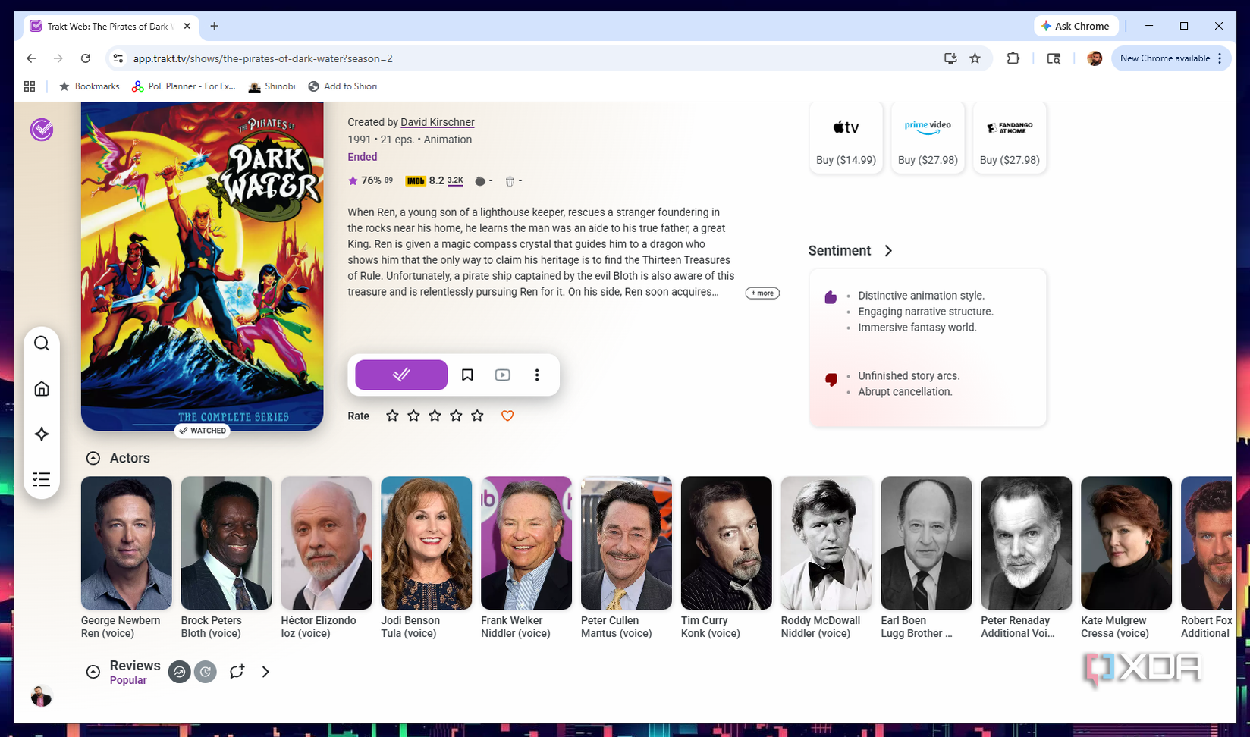Open the Sentiment section chevron

pyautogui.click(x=888, y=251)
